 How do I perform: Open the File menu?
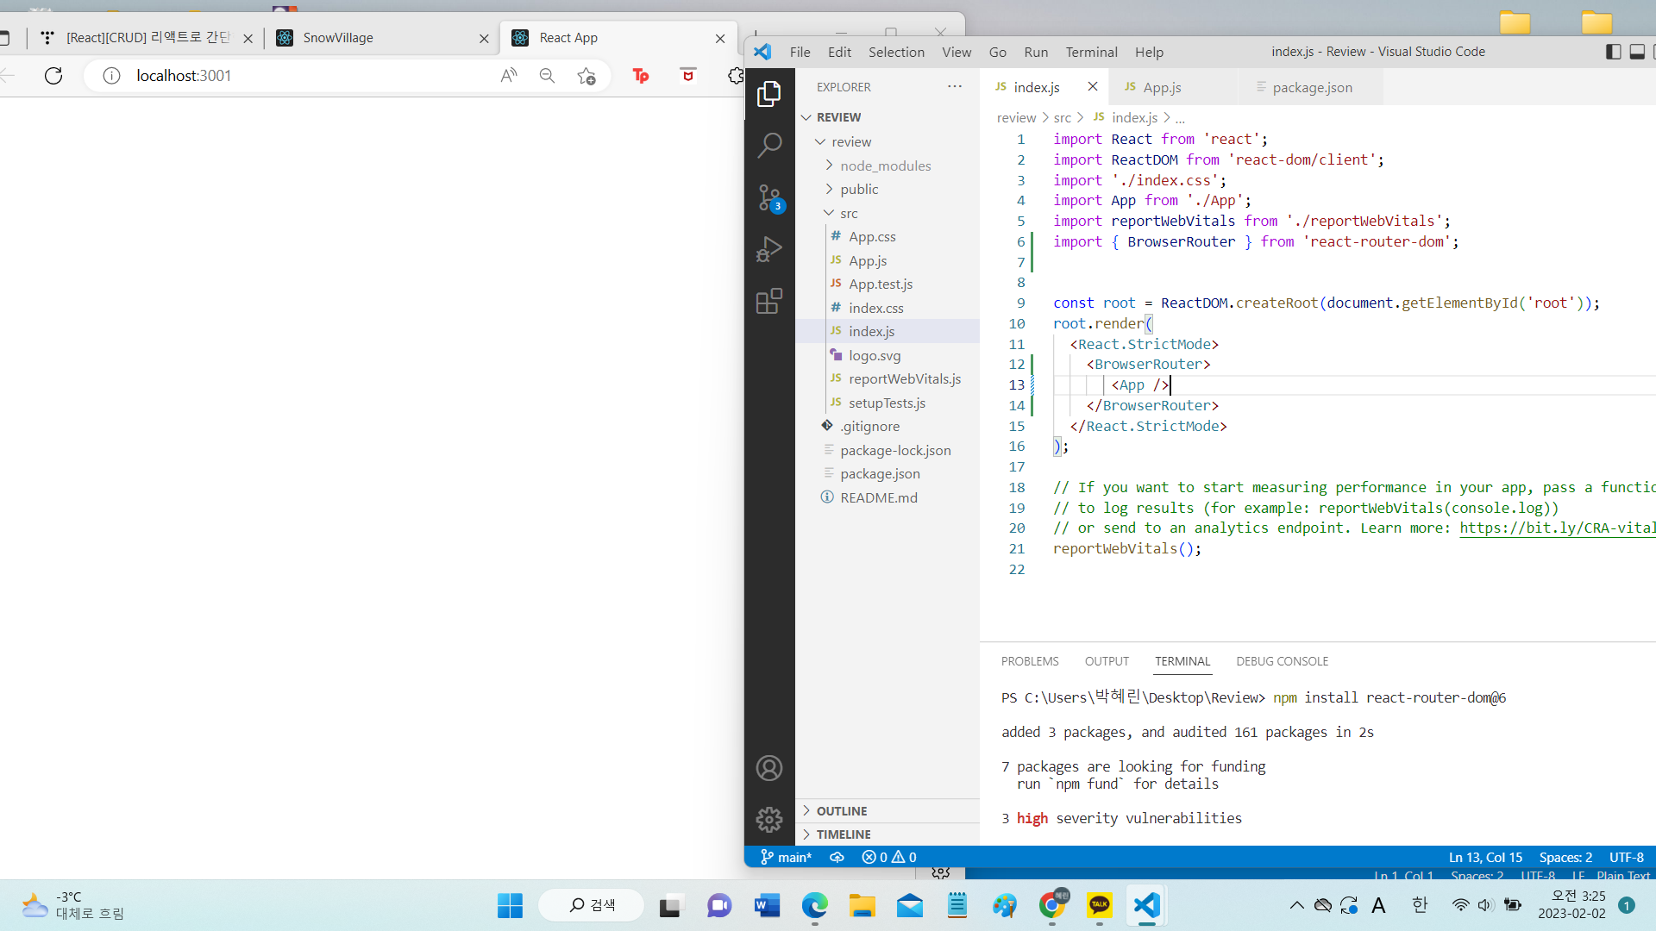[800, 52]
